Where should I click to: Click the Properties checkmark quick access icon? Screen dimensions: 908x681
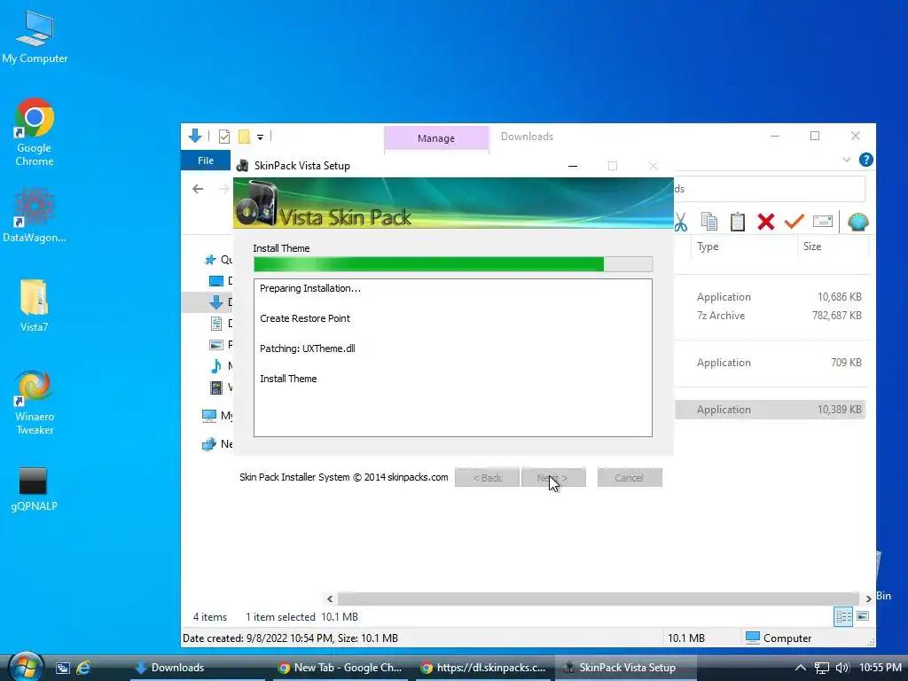[224, 137]
